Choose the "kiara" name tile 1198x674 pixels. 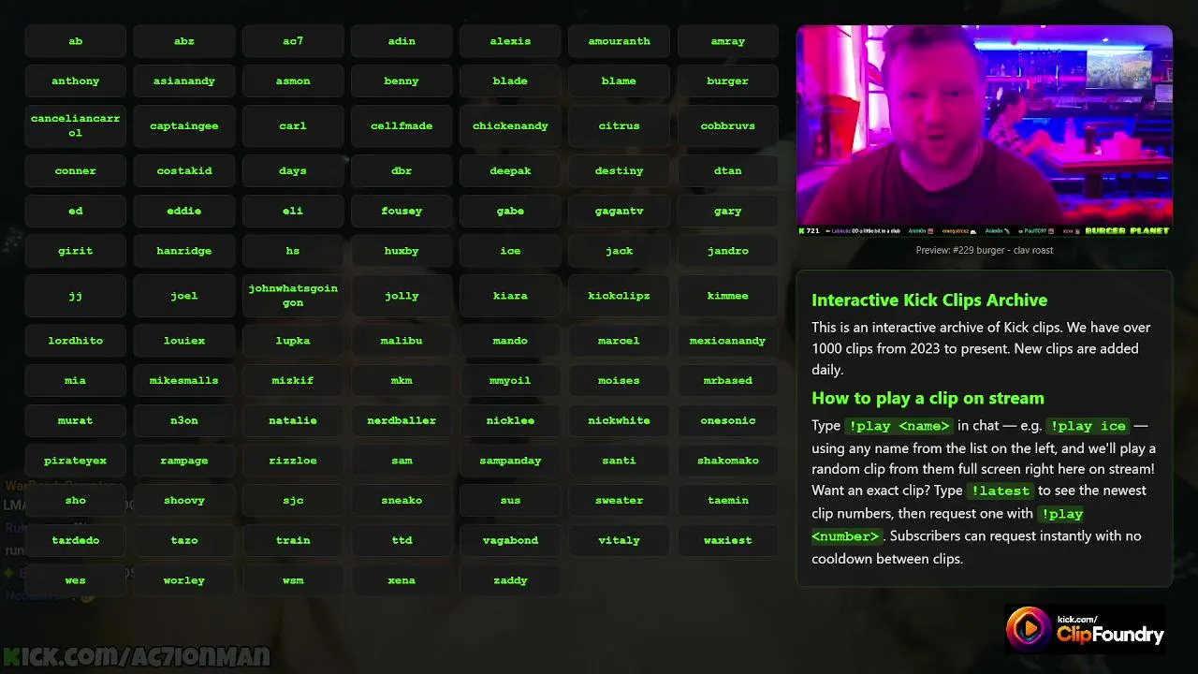tap(510, 296)
